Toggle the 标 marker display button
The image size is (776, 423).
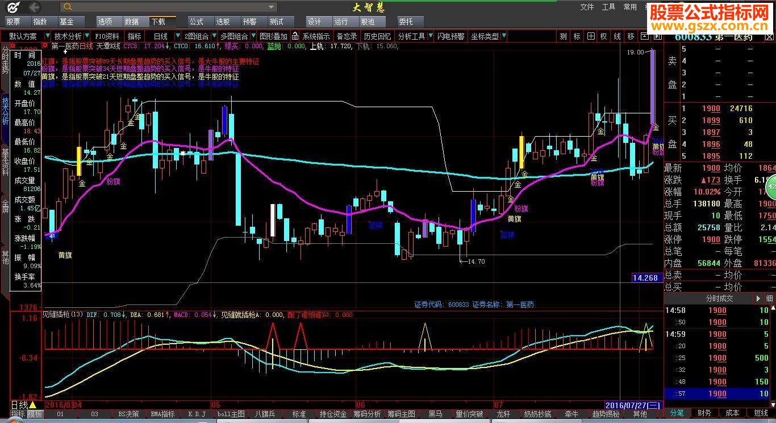577,36
